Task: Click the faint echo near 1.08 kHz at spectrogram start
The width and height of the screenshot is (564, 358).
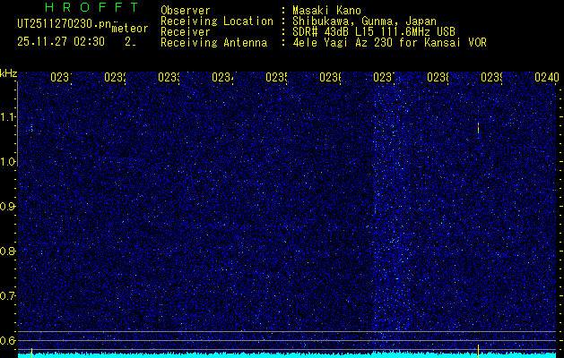Action: (31, 127)
